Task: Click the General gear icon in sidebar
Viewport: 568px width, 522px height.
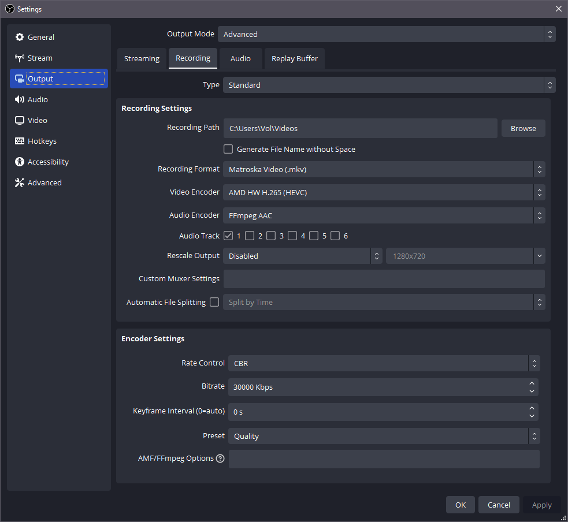Action: click(x=20, y=37)
